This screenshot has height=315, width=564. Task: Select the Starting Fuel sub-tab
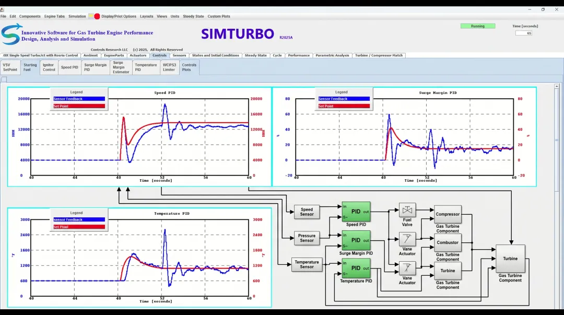30,67
